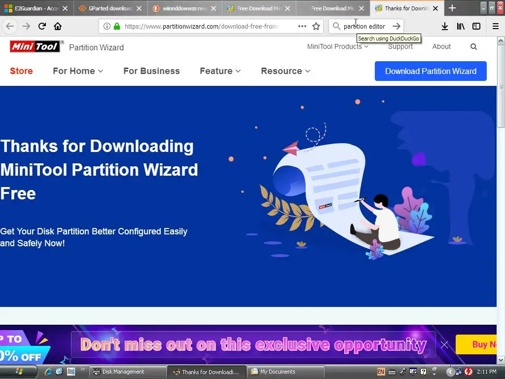
Task: Click the scrollbar up arrow
Action: pyautogui.click(x=501, y=40)
